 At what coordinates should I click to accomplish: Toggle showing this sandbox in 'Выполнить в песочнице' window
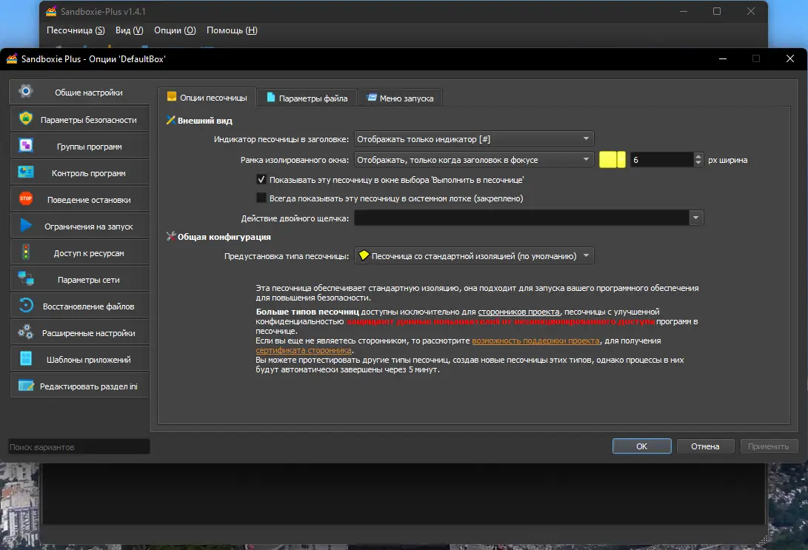pyautogui.click(x=261, y=180)
